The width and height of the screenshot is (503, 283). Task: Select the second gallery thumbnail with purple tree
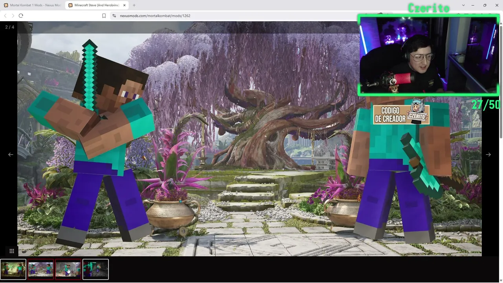click(40, 269)
